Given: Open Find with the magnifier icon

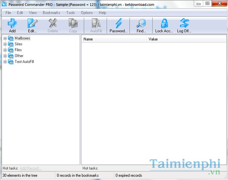Looking at the screenshot, I should 141,23.
